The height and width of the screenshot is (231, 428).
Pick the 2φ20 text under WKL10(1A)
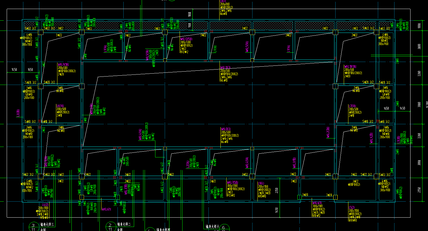348,76
